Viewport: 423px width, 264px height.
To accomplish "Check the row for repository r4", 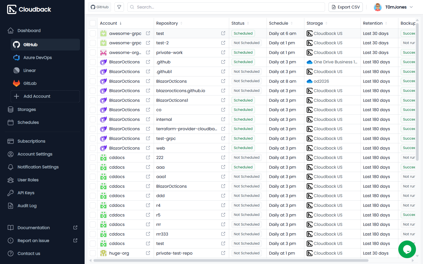I will 93,205.
